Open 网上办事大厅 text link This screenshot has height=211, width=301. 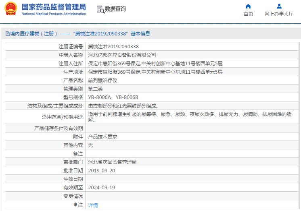tap(279, 14)
